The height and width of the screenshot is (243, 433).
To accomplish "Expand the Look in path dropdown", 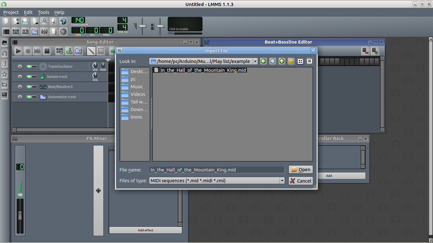I will tap(255, 61).
